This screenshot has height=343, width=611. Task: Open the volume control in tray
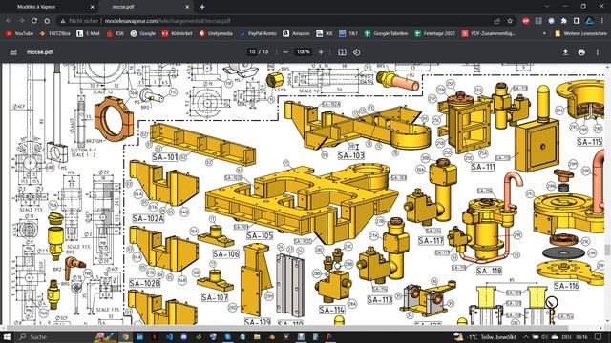[x=545, y=336]
